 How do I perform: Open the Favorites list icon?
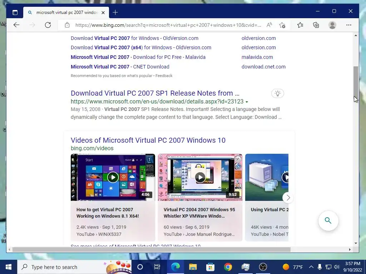[x=300, y=25]
